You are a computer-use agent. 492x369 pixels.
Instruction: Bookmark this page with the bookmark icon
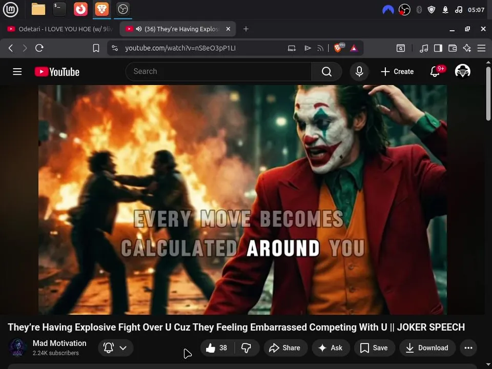(96, 48)
